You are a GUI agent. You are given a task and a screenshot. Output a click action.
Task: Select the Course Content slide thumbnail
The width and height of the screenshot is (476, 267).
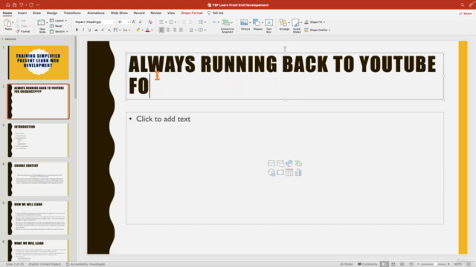tap(38, 179)
